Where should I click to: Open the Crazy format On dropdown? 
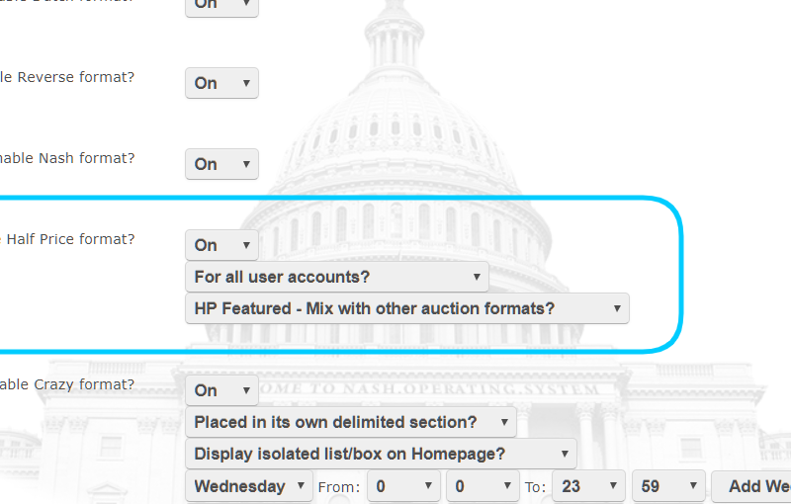pos(221,390)
